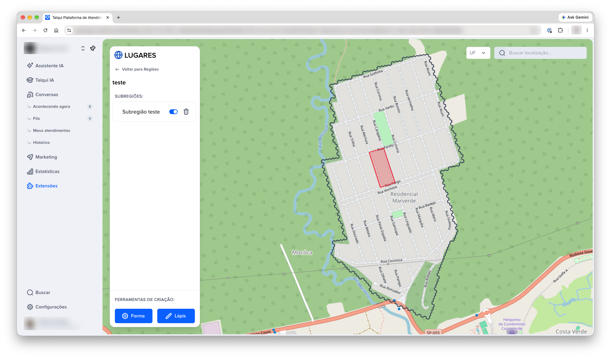
Task: Go back via Voltar para Regiões
Action: 140,69
